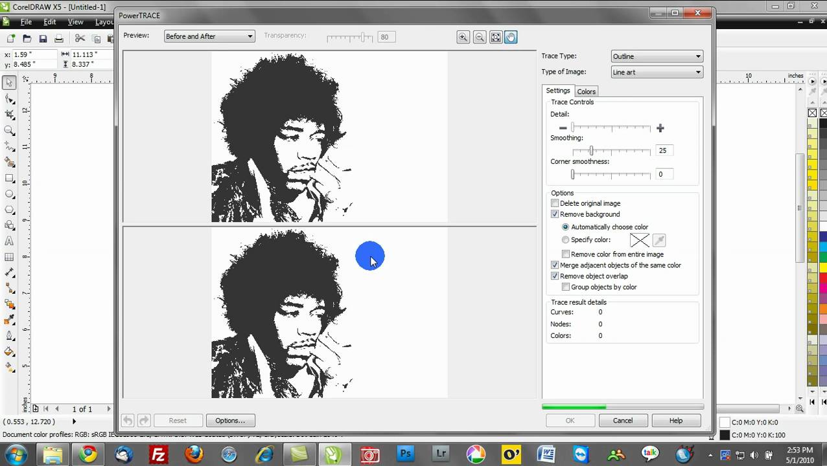
Task: Select the Dimension tool in CorelDRAW toolbox
Action: pos(9,272)
